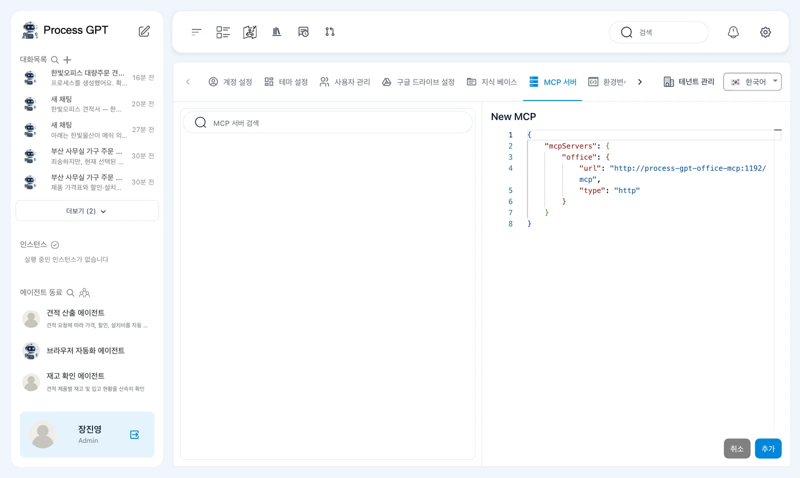The width and height of the screenshot is (800, 478).
Task: Select the 브라우저 자동화 에이전트
Action: point(87,350)
